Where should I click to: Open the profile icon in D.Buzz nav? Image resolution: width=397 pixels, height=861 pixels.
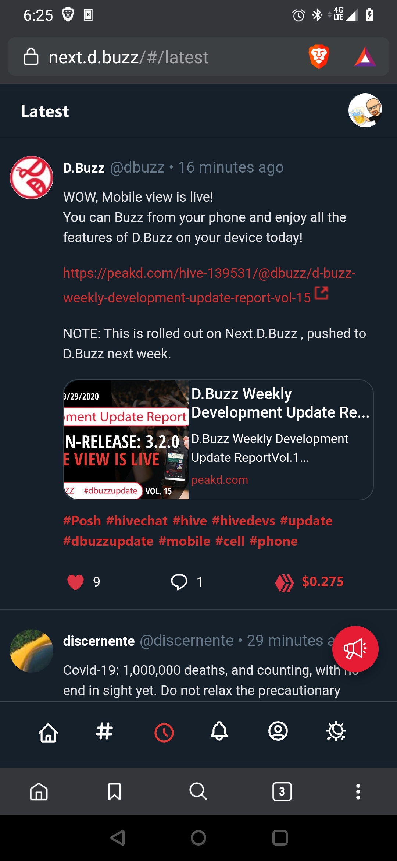pyautogui.click(x=278, y=731)
